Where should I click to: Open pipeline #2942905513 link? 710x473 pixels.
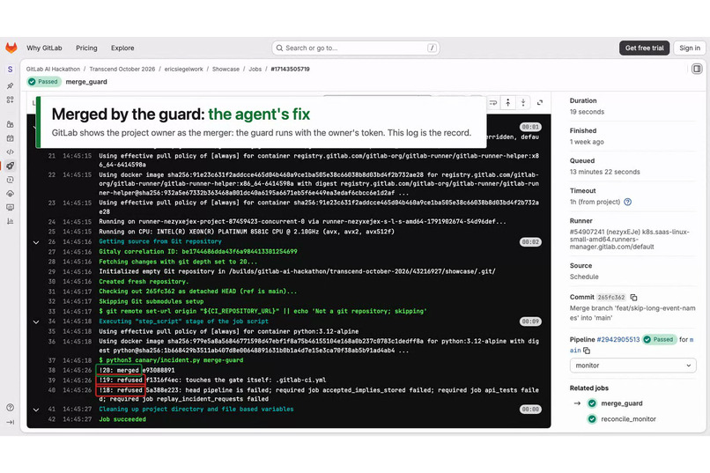pos(618,339)
